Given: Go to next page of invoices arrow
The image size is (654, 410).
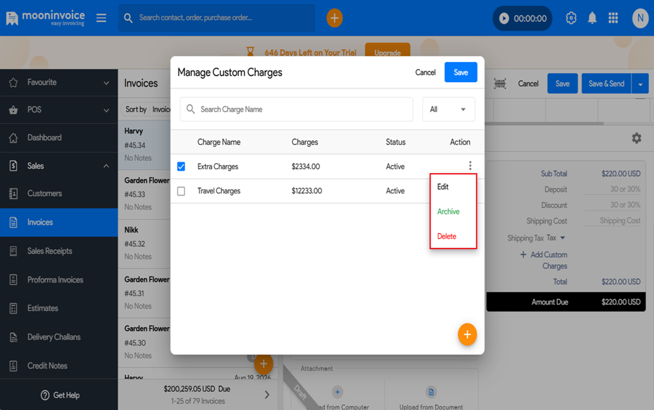Looking at the screenshot, I should click(267, 395).
